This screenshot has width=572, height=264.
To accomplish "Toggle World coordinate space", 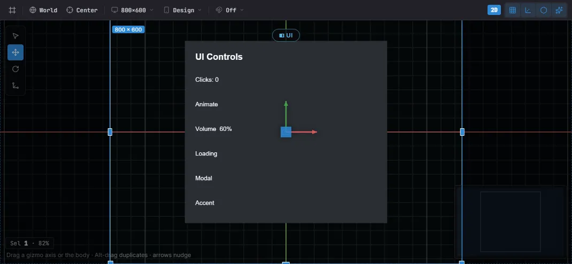I will 43,10.
